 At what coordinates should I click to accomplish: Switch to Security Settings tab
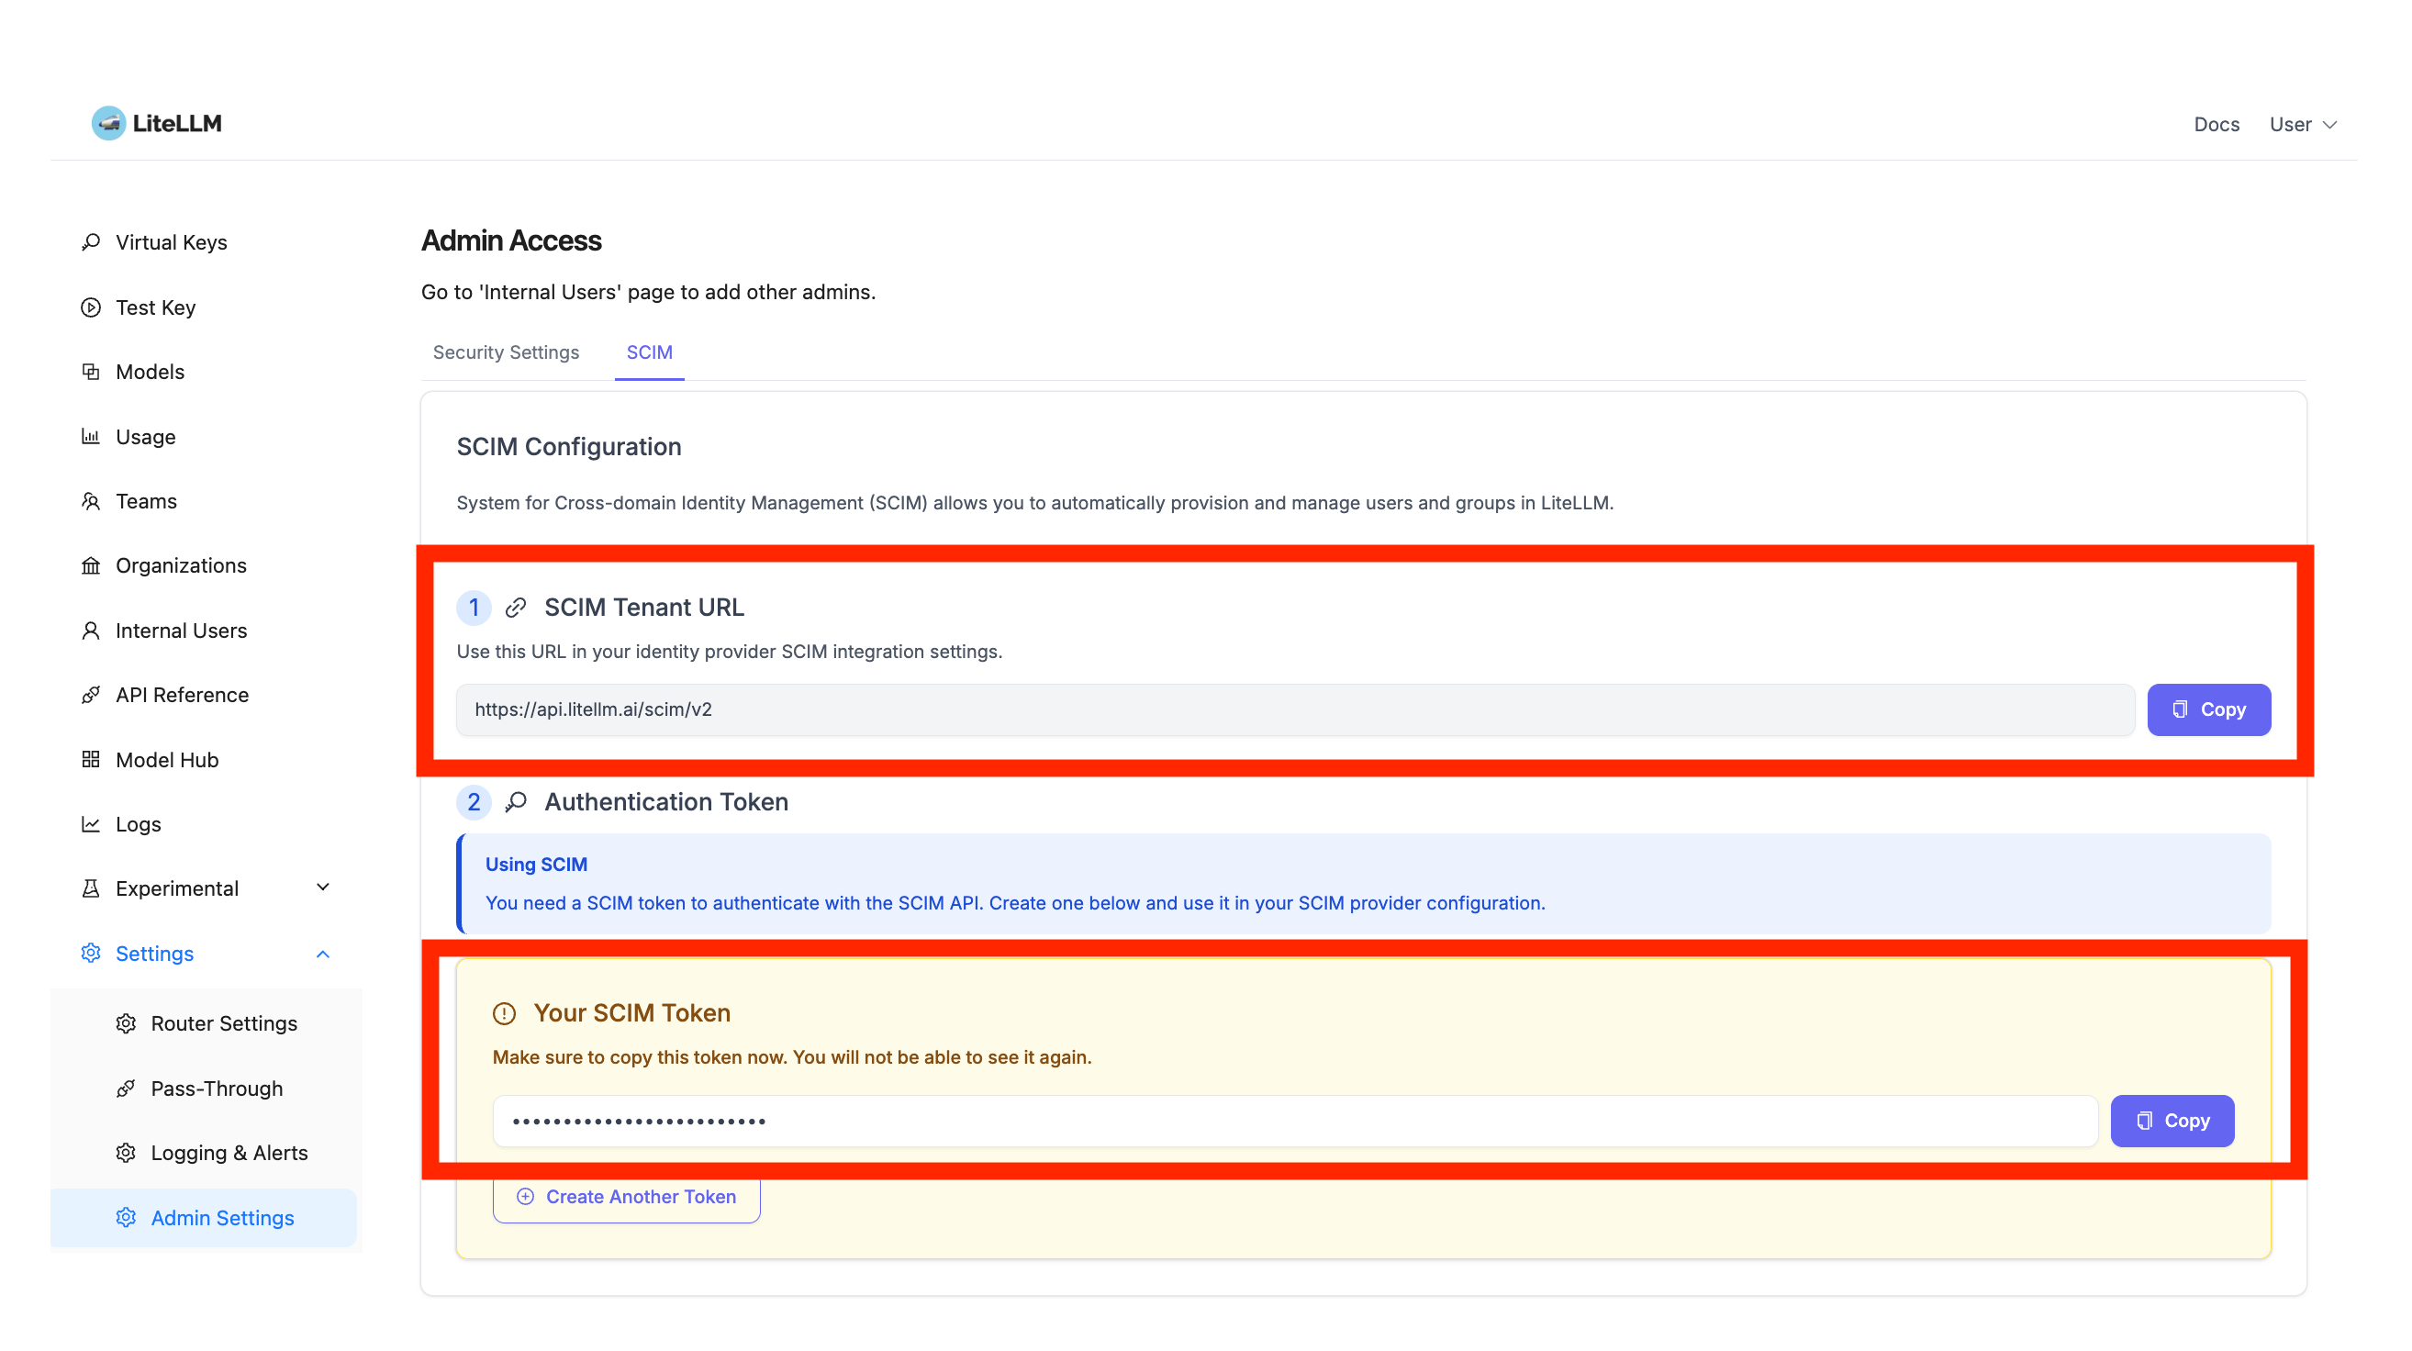(506, 352)
